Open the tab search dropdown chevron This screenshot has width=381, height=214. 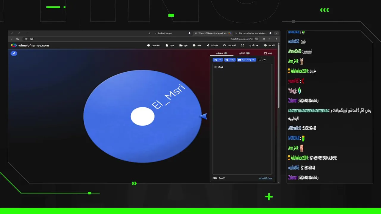click(276, 33)
